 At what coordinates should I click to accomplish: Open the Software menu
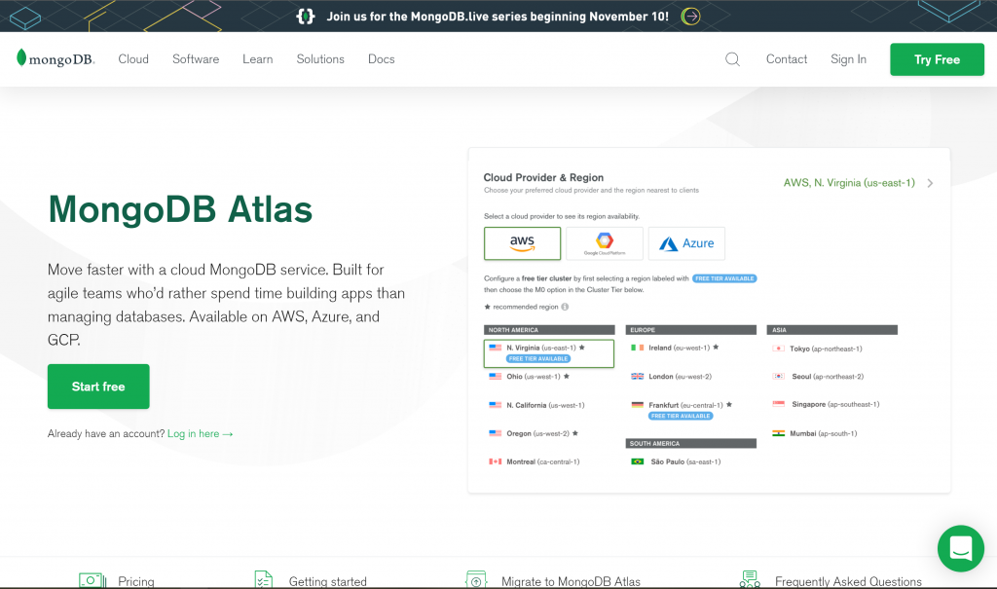click(196, 59)
